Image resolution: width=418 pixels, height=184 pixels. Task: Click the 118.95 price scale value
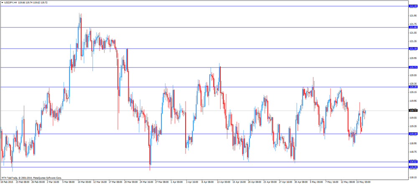click(413, 143)
